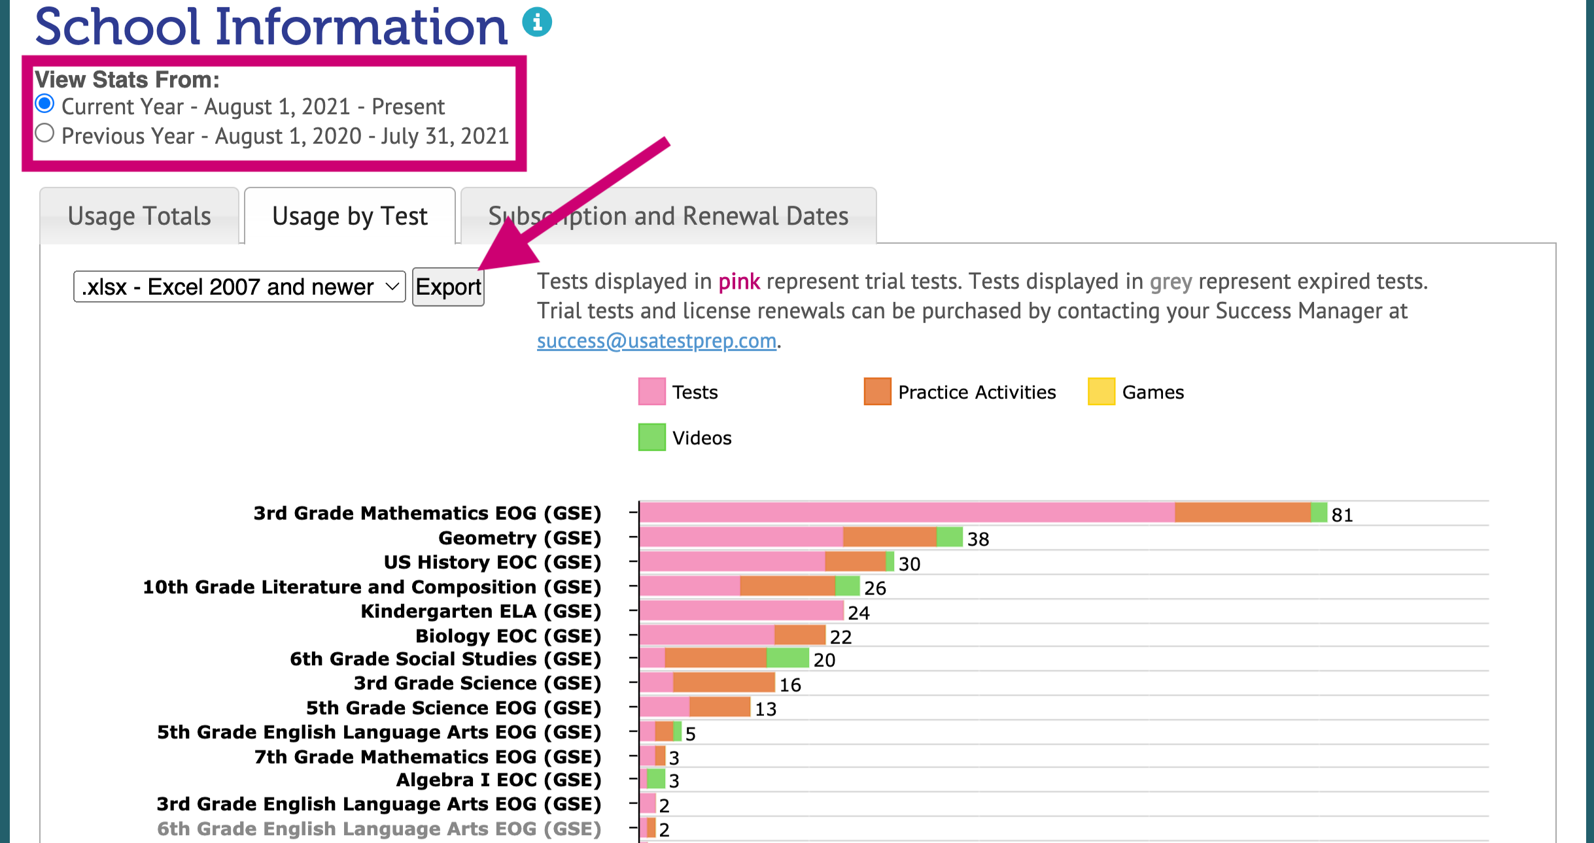
Task: Click the Export button
Action: [x=448, y=287]
